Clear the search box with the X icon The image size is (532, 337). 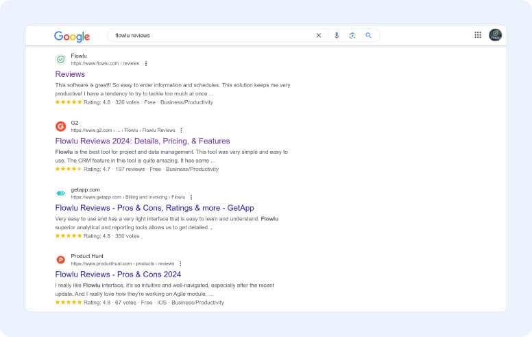tap(319, 35)
